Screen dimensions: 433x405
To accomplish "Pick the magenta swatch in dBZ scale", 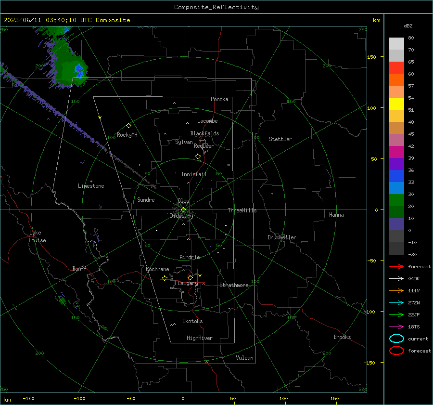I will click(x=396, y=152).
